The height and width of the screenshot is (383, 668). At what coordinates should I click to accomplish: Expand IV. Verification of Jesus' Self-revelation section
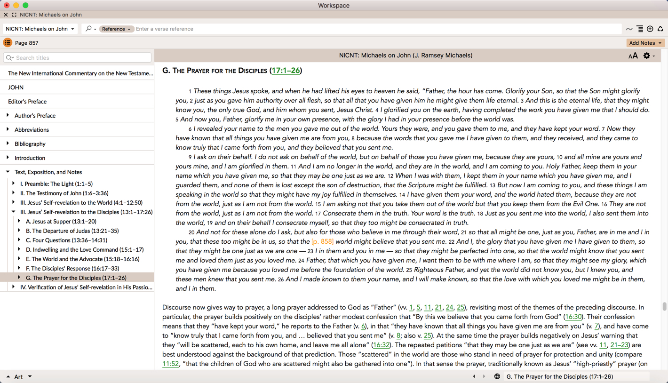[x=13, y=287]
